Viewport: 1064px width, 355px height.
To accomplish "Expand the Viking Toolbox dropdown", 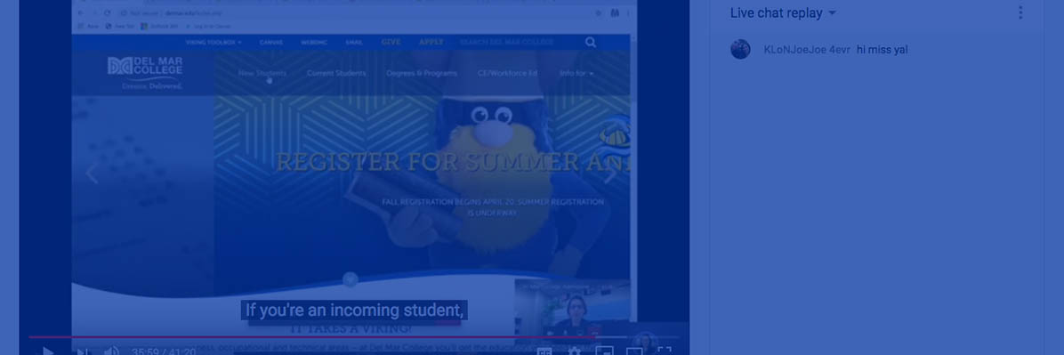I will (214, 42).
